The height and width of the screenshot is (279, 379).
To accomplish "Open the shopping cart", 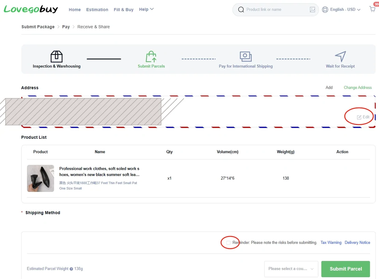I will coord(372,9).
